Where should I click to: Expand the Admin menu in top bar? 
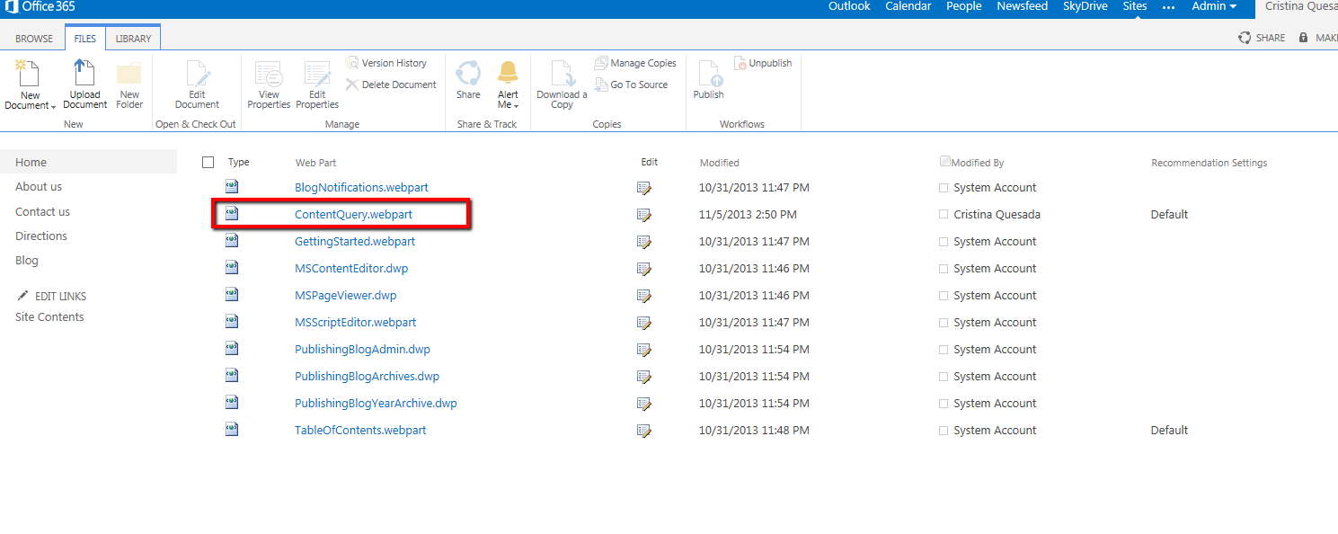point(1214,6)
